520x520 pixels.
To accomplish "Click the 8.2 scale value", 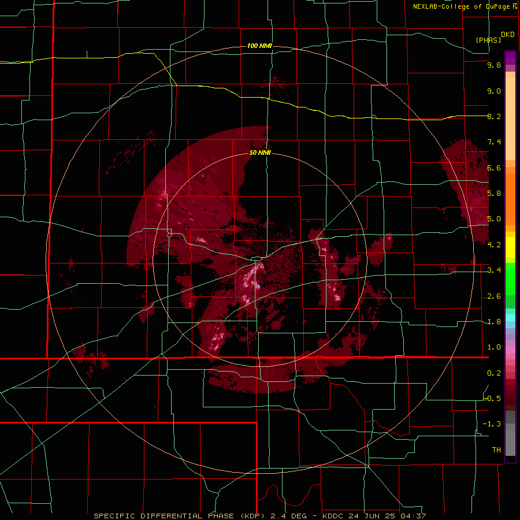I will [x=494, y=116].
